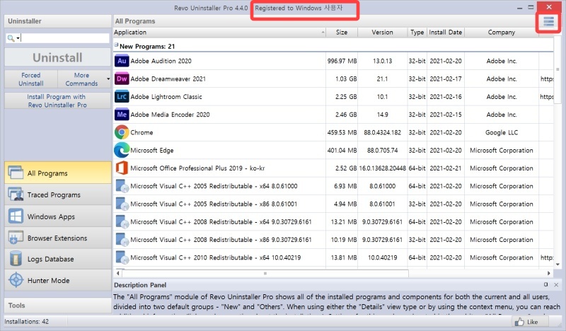Click the Like button
Image resolution: width=566 pixels, height=331 pixels.
pos(529,322)
